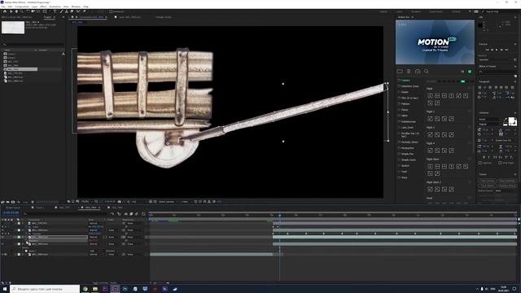The width and height of the screenshot is (521, 293).
Task: Click black color swatch in Info panel
Action: tap(480, 25)
